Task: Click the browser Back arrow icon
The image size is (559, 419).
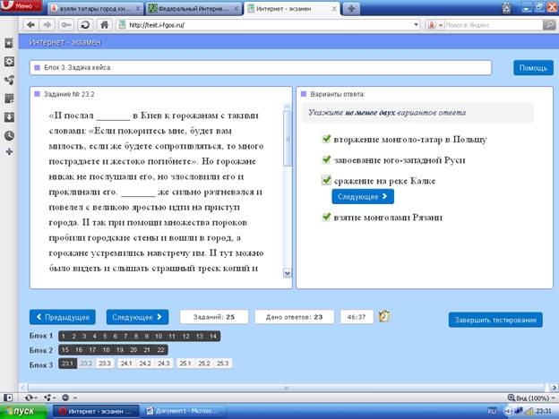Action: (x=31, y=24)
